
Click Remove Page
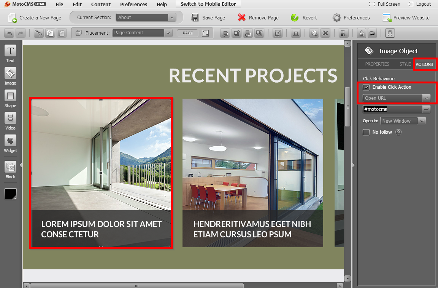coord(258,18)
